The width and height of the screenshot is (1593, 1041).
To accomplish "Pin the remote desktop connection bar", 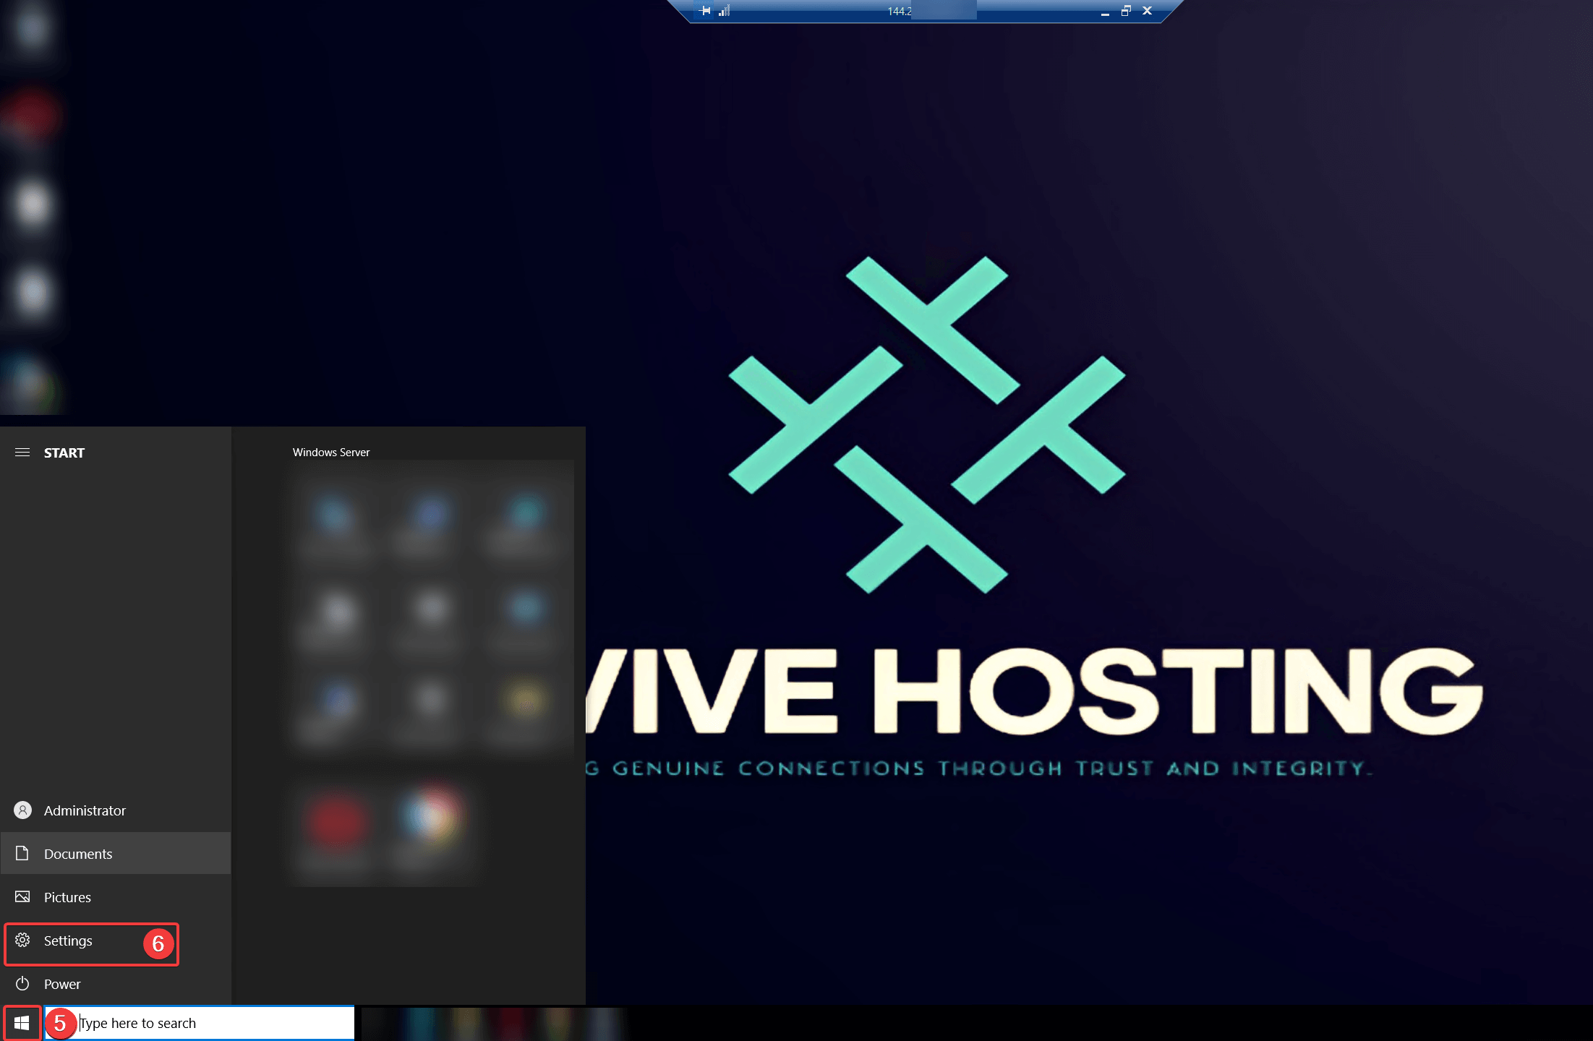I will click(706, 11).
